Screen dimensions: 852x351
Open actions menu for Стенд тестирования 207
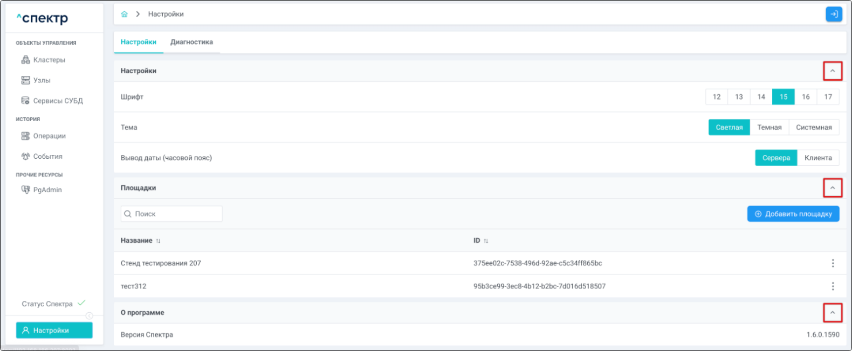pyautogui.click(x=833, y=263)
